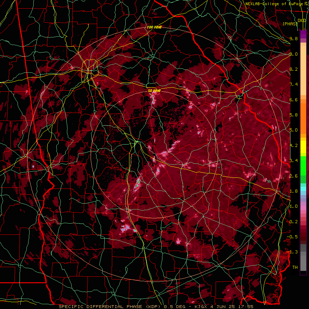The image size is (309, 309).
Task: Click the 5.0 value on the color scale
Action: tap(294, 130)
